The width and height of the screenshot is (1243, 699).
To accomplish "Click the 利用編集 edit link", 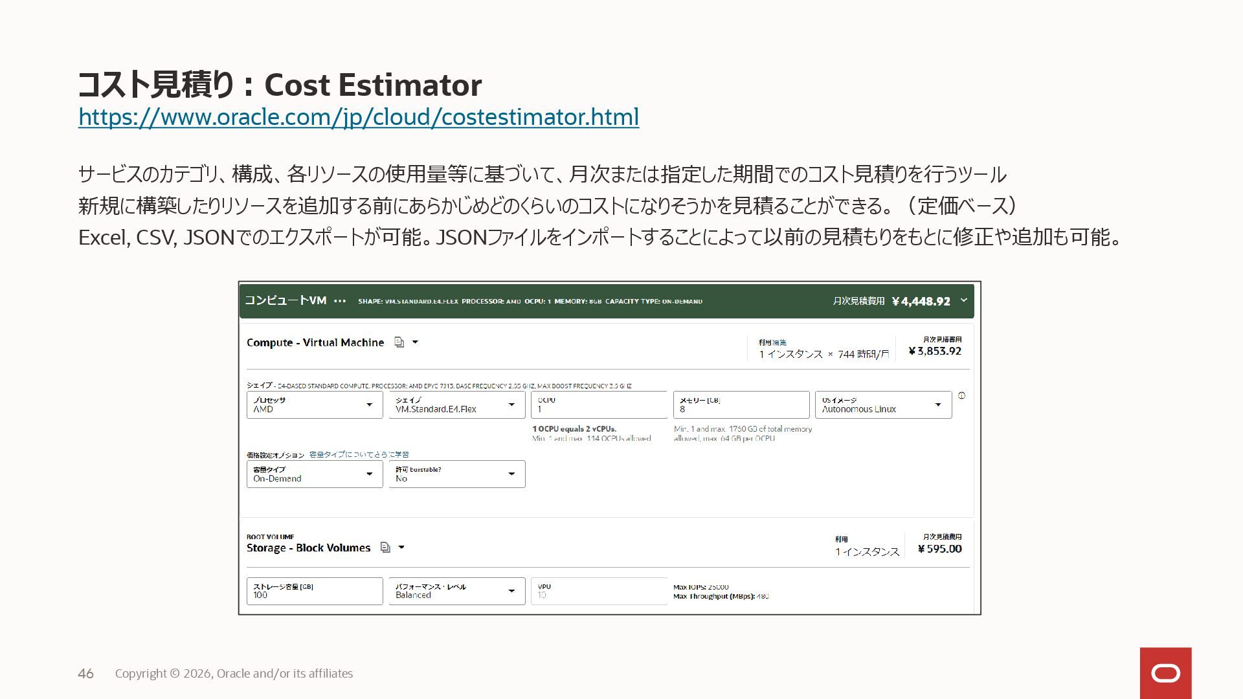I will pyautogui.click(x=779, y=342).
